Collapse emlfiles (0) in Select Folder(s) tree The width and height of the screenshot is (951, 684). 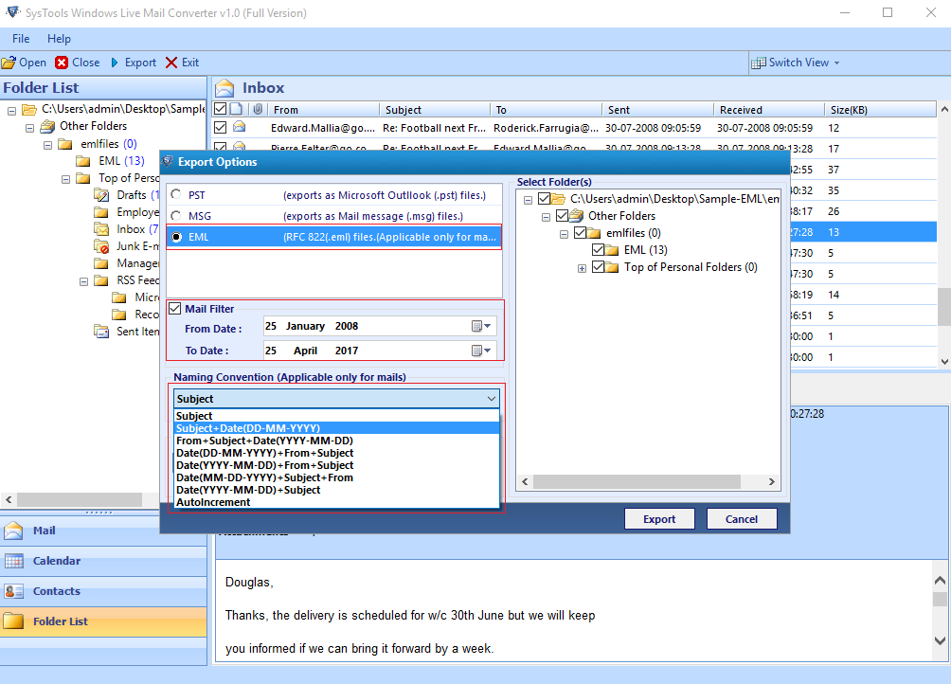(x=564, y=233)
